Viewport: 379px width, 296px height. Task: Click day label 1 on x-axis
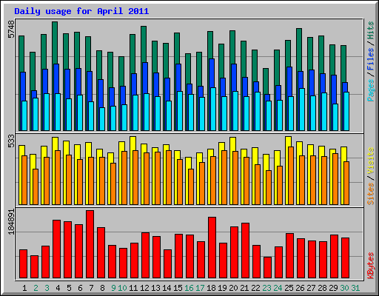tap(24, 288)
